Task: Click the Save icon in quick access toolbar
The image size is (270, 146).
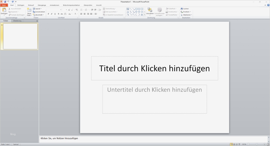Action: [5, 2]
